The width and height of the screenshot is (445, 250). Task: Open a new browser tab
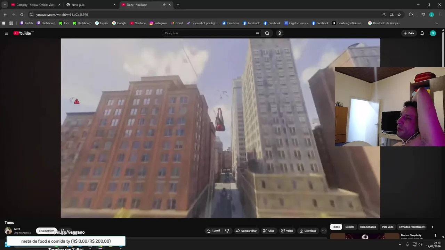point(178,5)
